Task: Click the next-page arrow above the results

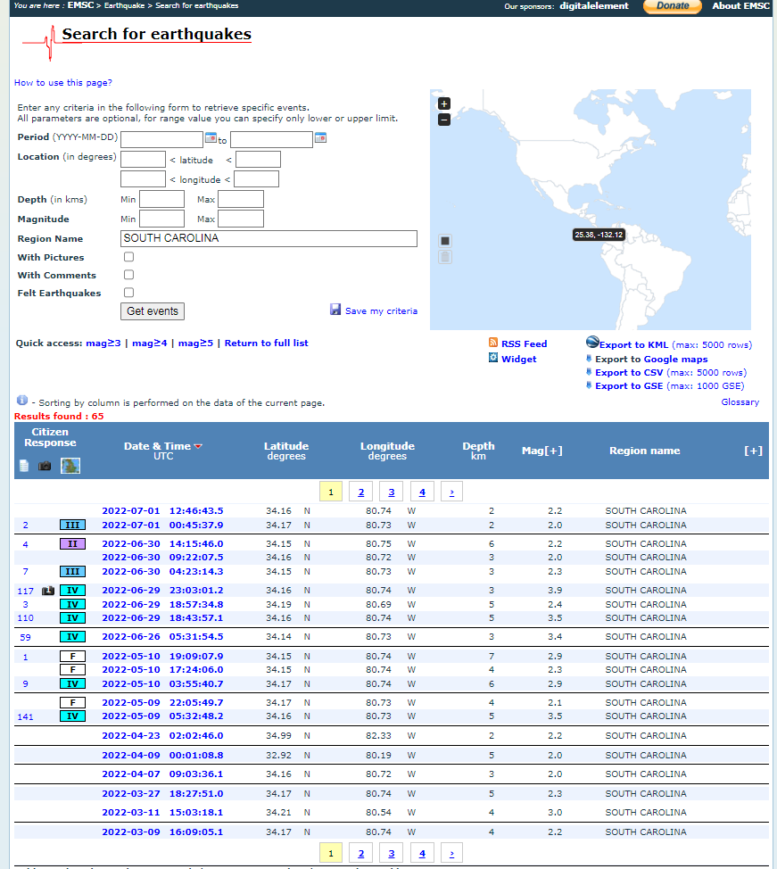Action: tap(451, 492)
